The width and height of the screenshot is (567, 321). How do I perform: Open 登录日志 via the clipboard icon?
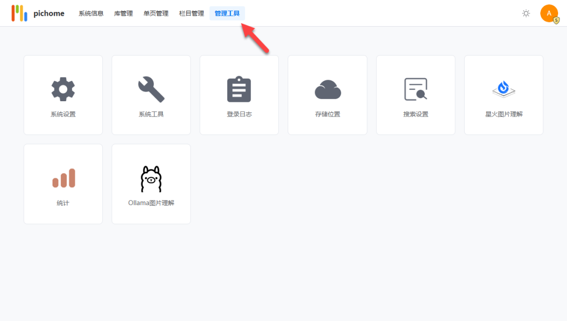point(239,88)
